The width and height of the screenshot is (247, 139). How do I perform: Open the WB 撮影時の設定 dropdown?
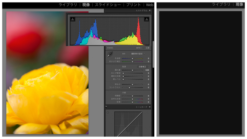tap(138, 54)
